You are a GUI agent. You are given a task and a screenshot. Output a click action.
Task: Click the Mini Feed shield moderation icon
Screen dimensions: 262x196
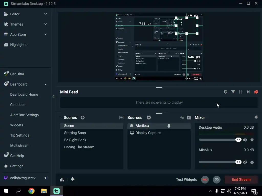(x=225, y=92)
